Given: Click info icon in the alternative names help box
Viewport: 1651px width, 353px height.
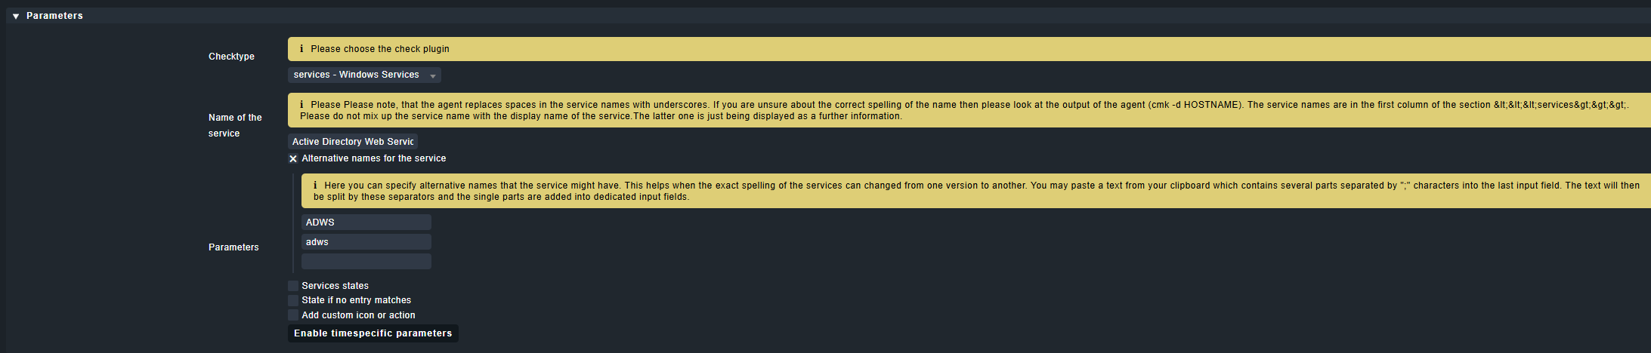Looking at the screenshot, I should (x=315, y=186).
